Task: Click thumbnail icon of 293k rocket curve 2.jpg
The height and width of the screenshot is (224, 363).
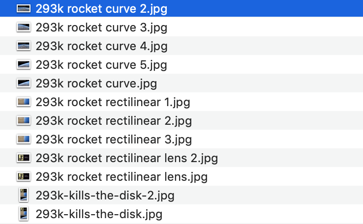Action: pyautogui.click(x=24, y=8)
